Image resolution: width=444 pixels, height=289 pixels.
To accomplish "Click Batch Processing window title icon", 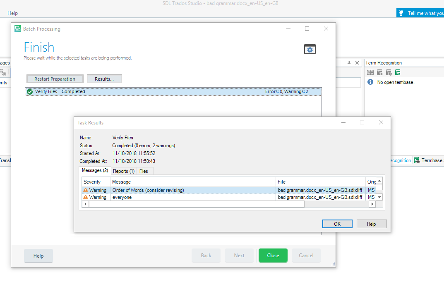I will click(x=18, y=29).
